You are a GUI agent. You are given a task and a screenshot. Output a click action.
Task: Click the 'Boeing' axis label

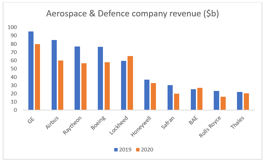tap(98, 123)
